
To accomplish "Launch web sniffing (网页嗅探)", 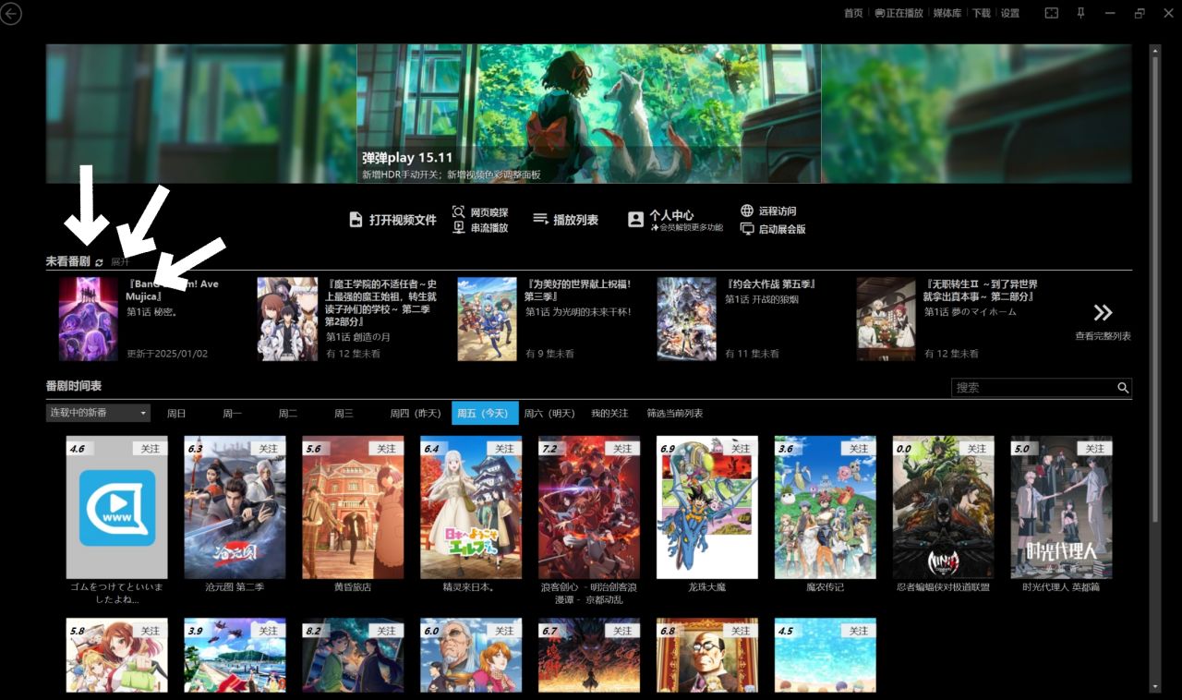I will pos(480,212).
